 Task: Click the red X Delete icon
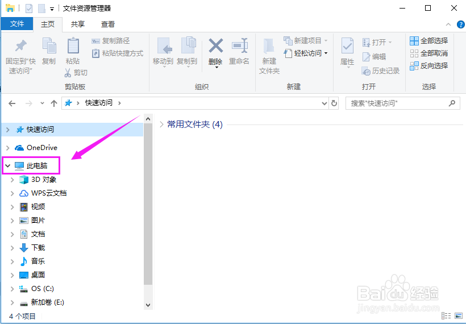[216, 45]
